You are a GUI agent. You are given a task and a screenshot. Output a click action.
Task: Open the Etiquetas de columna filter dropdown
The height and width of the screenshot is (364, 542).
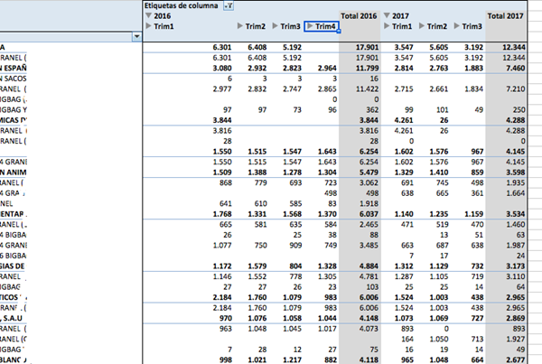click(x=229, y=5)
